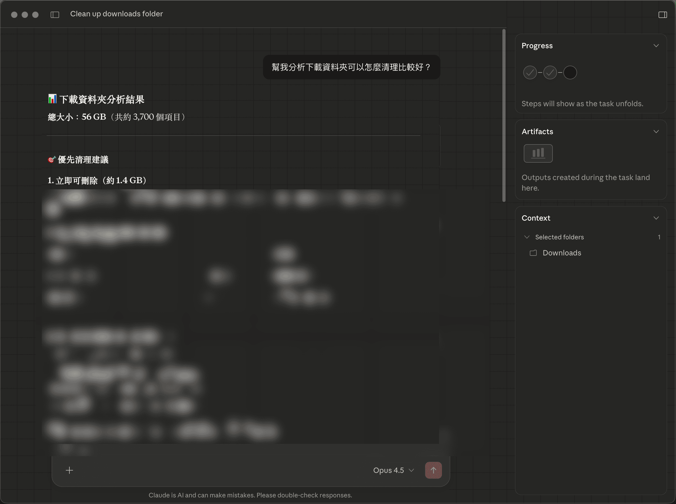Screen dimensions: 676x504
Task: Open the Opus 4.5 model dropdown
Action: (x=393, y=470)
